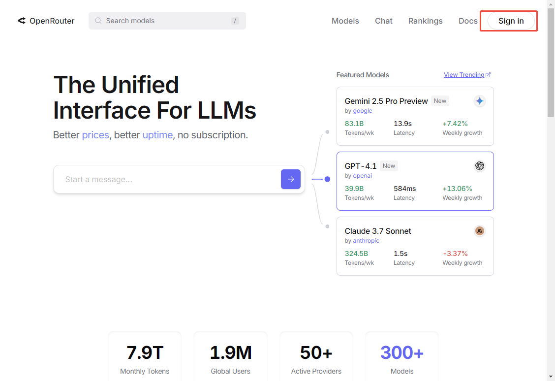The image size is (555, 381).
Task: Select the highlighted GPT-4.1 connector dot
Action: pyautogui.click(x=327, y=179)
